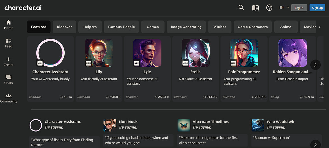Click the help question mark icon

pyautogui.click(x=269, y=8)
